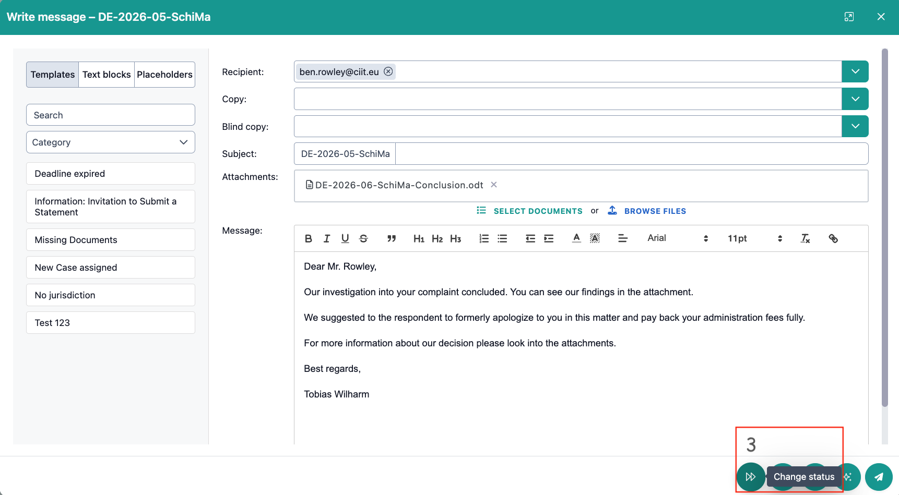Viewport: 899px width, 495px height.
Task: Apply bold formatting in message toolbar
Action: click(x=309, y=238)
